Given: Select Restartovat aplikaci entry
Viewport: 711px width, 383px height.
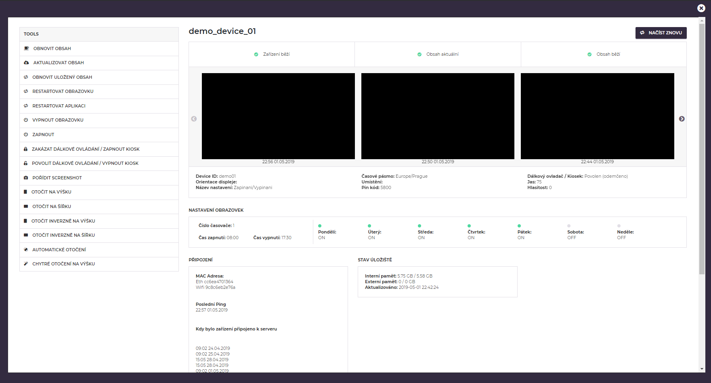Looking at the screenshot, I should (x=99, y=106).
